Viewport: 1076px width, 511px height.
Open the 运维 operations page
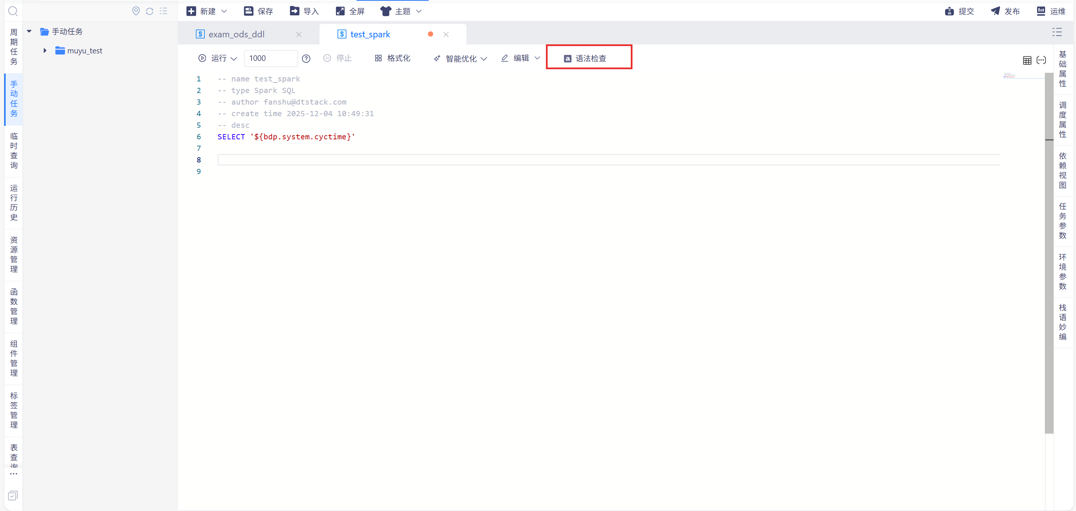[x=1051, y=11]
